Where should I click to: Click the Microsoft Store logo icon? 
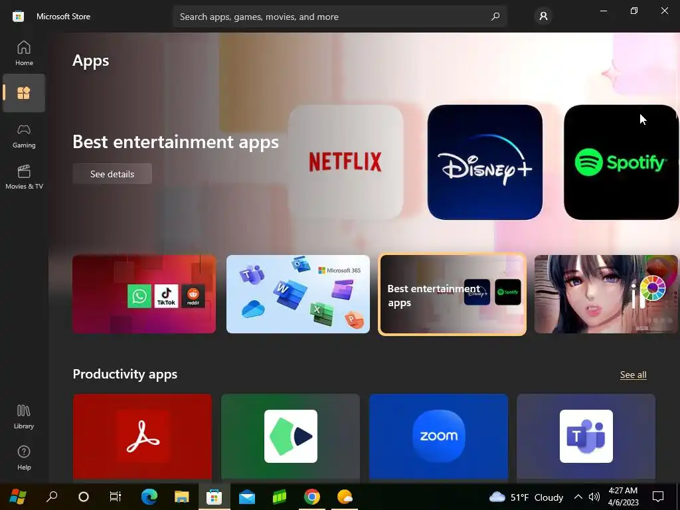18,17
